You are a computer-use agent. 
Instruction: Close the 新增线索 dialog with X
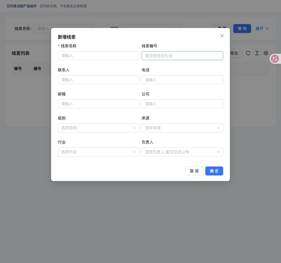[x=222, y=36]
